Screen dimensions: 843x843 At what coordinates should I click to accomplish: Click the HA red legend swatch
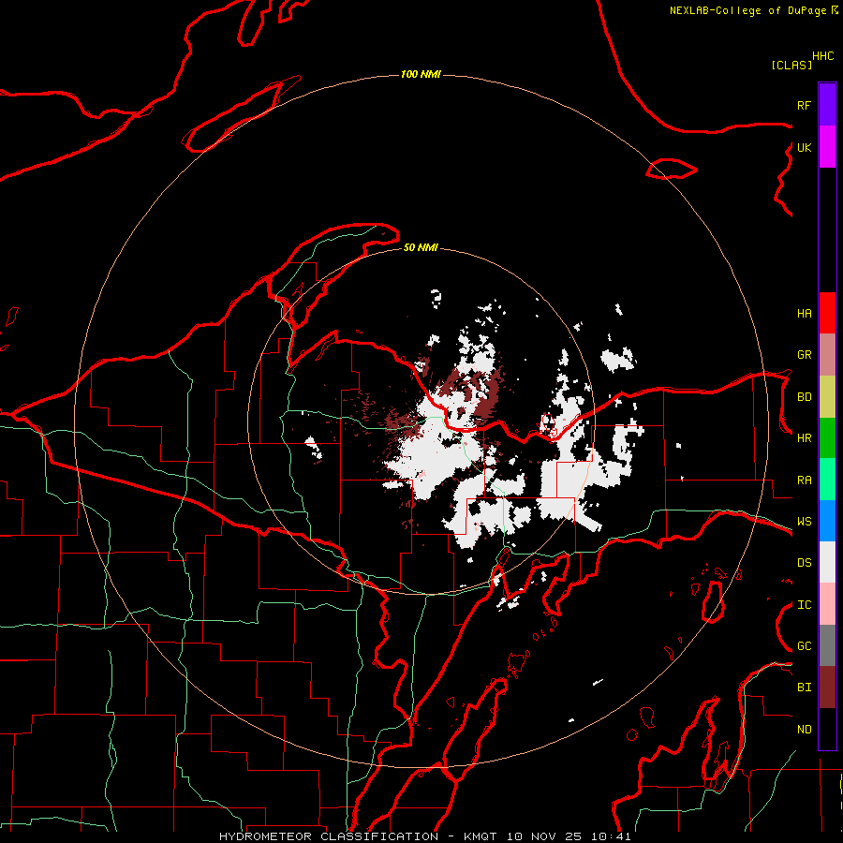[x=827, y=313]
